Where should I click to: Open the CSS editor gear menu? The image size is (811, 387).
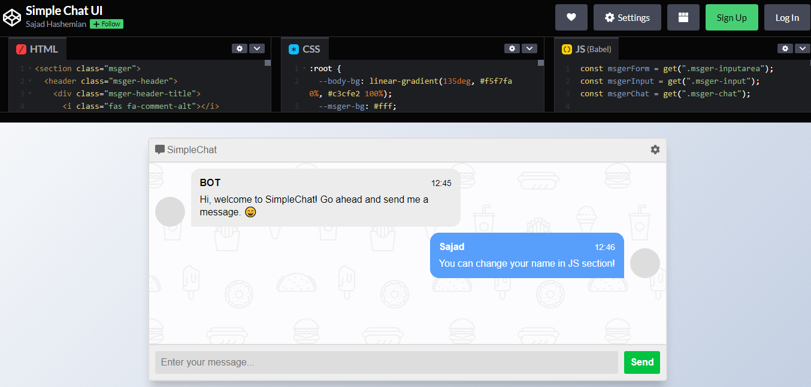click(x=512, y=48)
